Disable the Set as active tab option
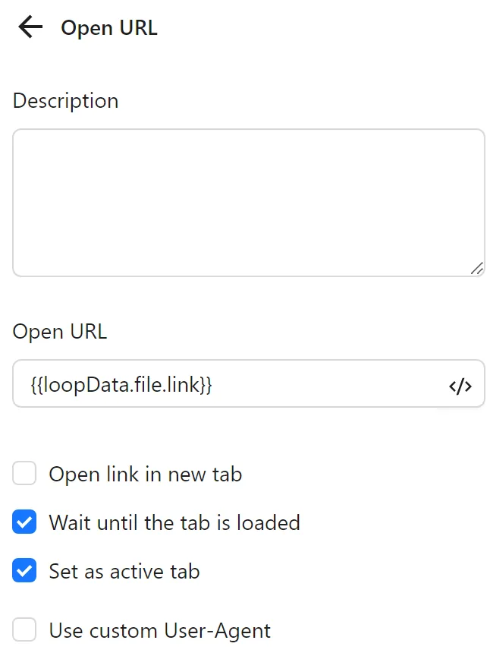The width and height of the screenshot is (490, 656). [x=24, y=571]
